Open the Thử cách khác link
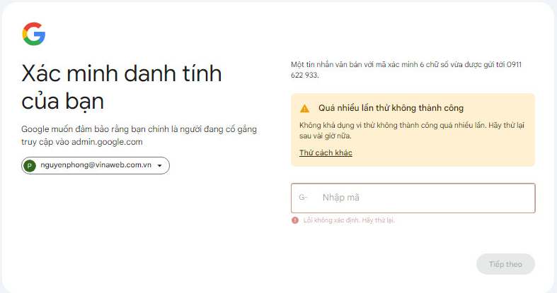557x293 pixels. (326, 153)
